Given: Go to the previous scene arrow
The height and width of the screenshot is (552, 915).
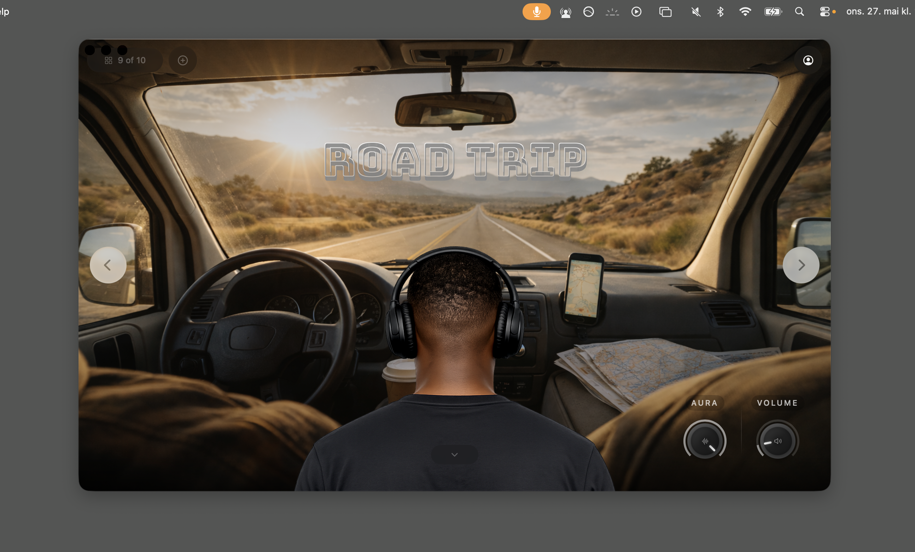Looking at the screenshot, I should click(108, 265).
